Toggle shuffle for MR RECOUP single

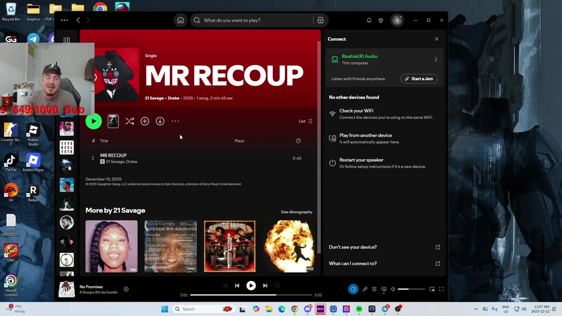(130, 121)
